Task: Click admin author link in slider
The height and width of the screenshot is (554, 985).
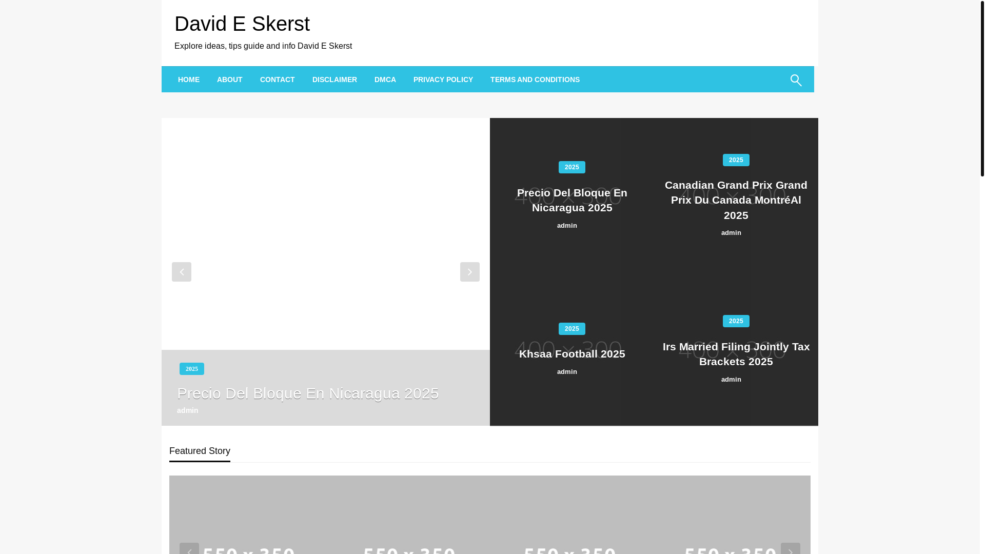Action: coord(188,410)
